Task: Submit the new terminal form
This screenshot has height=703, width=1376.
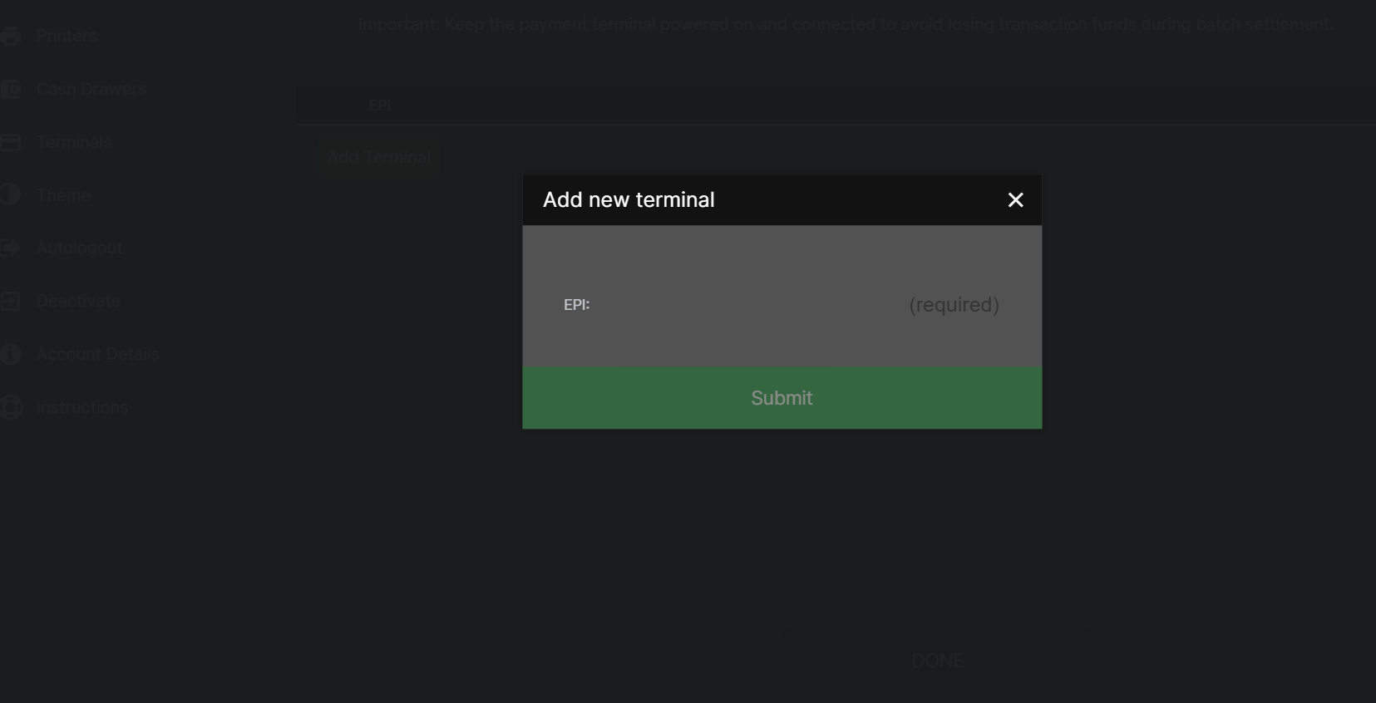Action: (x=782, y=398)
